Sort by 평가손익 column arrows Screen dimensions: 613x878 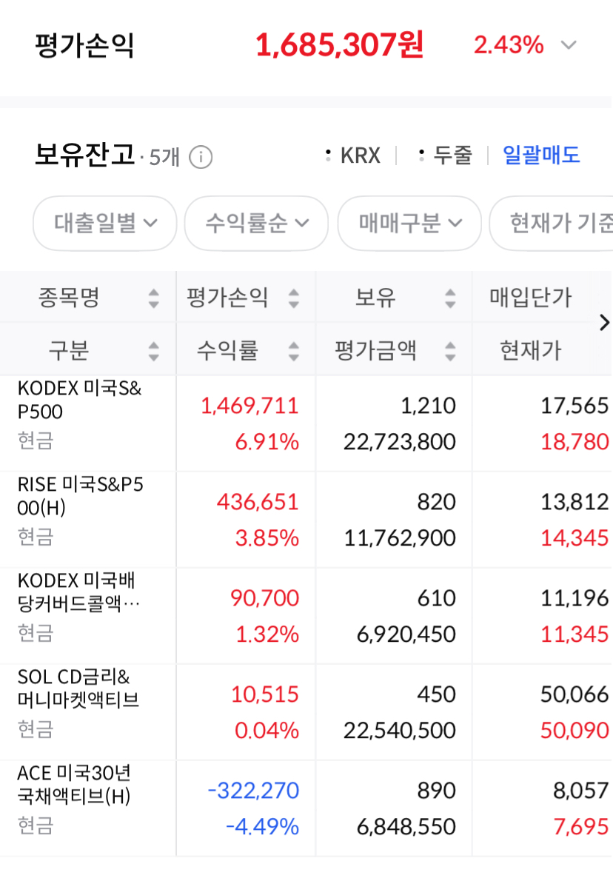pyautogui.click(x=293, y=298)
